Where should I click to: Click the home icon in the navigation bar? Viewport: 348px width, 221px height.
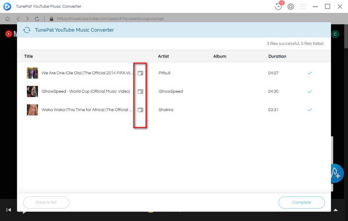[7, 19]
